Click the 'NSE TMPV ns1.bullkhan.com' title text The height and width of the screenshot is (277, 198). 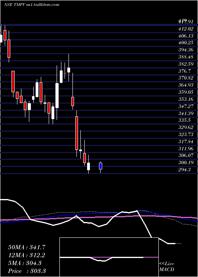[31, 5]
